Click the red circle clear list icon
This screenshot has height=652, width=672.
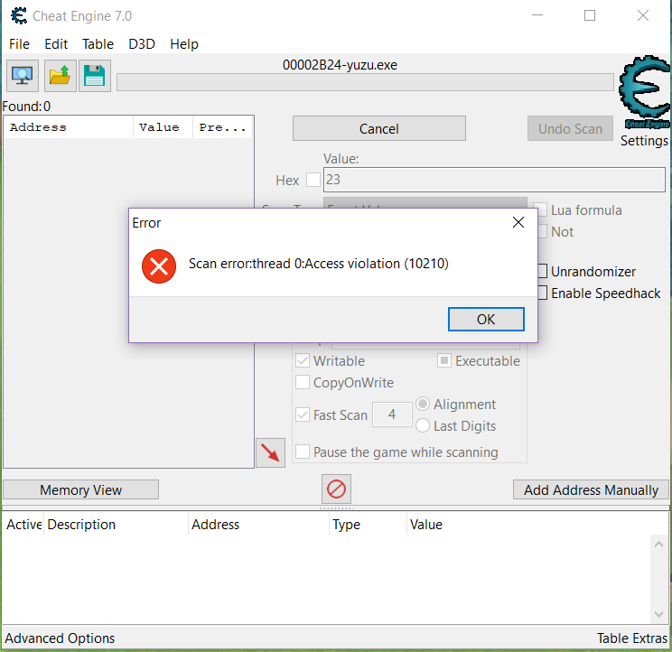point(336,489)
